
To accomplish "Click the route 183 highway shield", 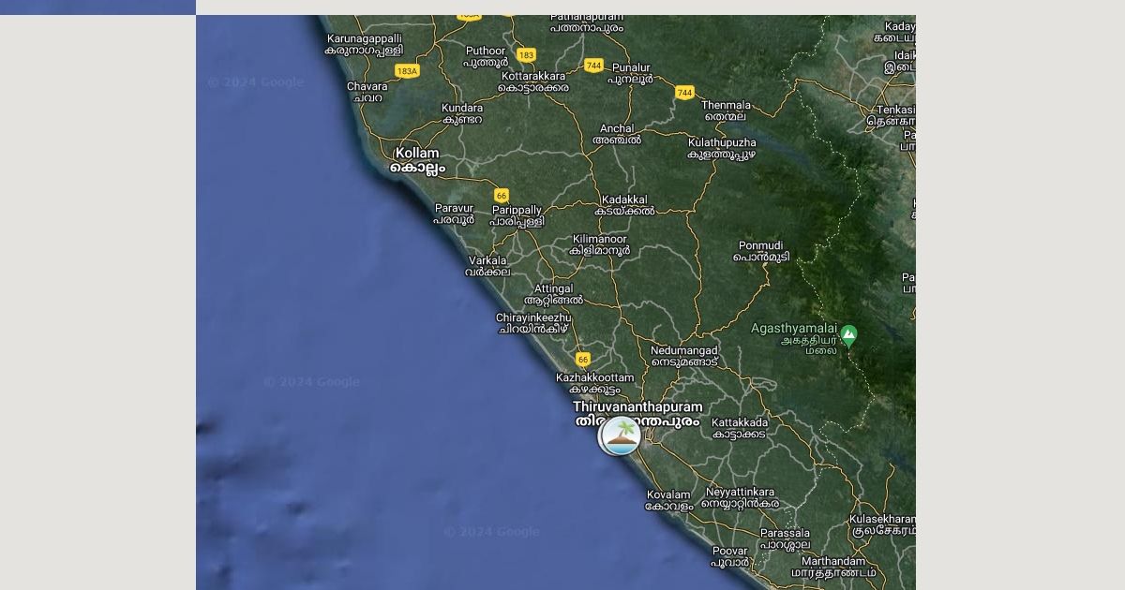I will tap(526, 55).
